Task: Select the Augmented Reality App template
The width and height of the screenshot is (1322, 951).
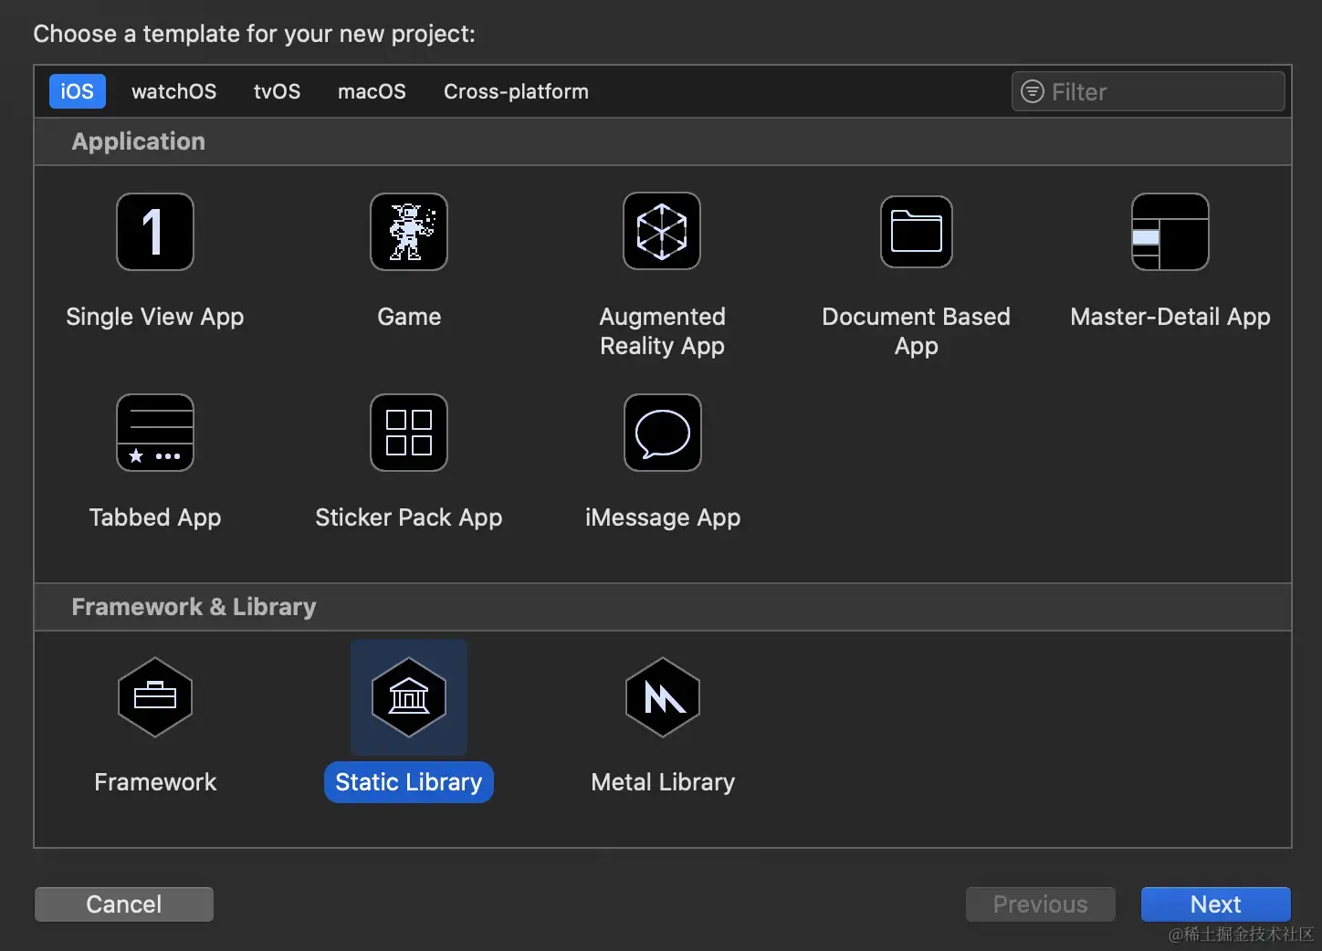Action: tap(662, 232)
